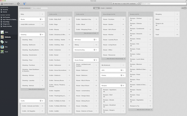Open the Travel notebook
The image size is (187, 116).
point(167,29)
